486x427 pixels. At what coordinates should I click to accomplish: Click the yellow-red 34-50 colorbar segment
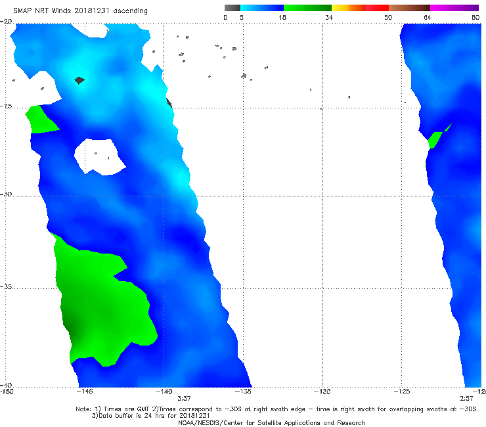coord(360,8)
